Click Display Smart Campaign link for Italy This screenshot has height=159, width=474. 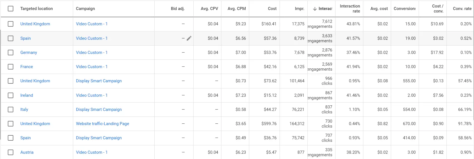point(99,110)
